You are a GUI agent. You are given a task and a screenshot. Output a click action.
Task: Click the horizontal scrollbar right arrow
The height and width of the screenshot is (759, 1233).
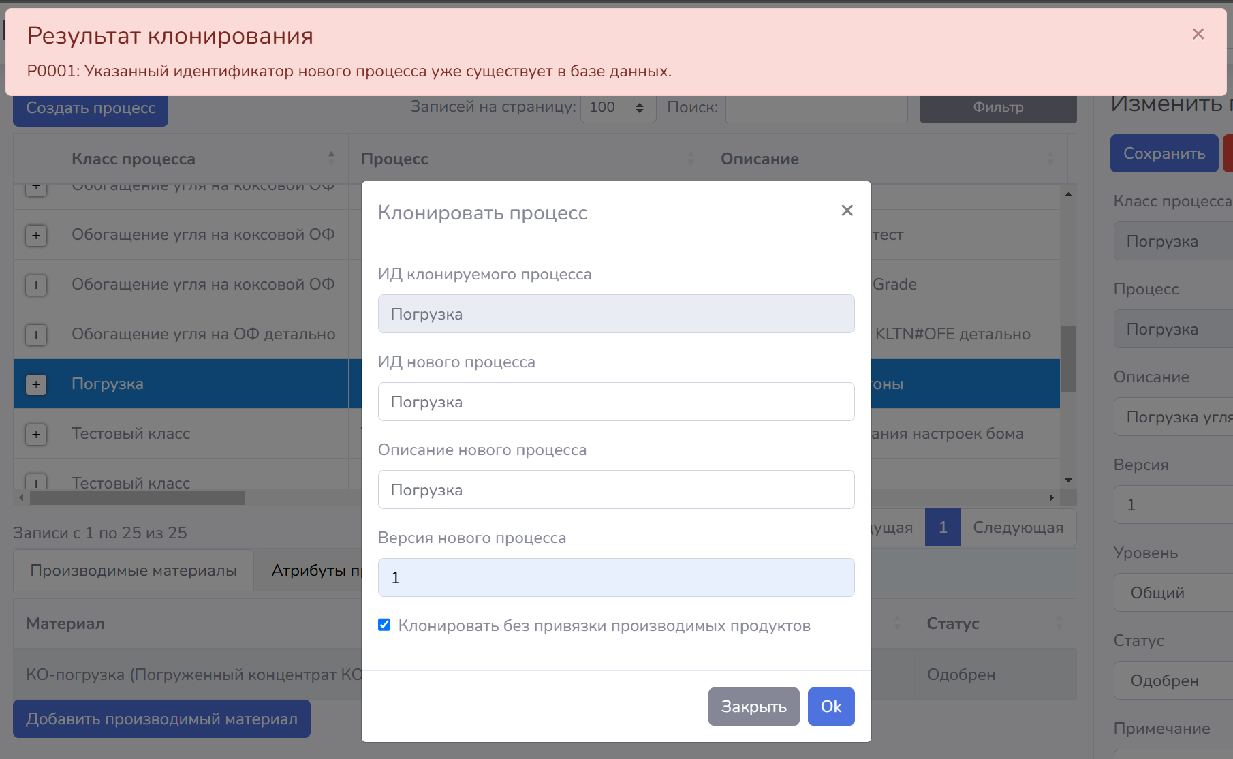(x=1051, y=498)
